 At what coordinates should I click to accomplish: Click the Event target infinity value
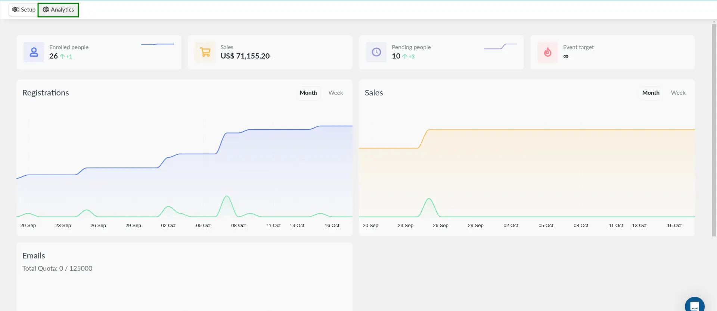[566, 56]
